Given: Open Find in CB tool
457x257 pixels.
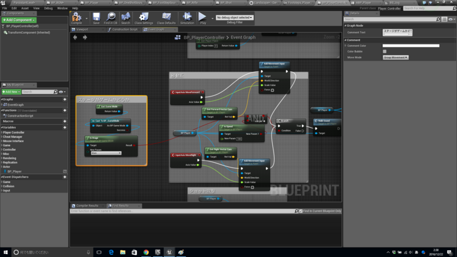Looking at the screenshot, I should [x=110, y=18].
